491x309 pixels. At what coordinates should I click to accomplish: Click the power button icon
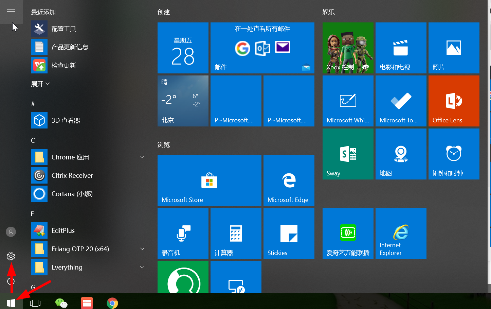(11, 281)
